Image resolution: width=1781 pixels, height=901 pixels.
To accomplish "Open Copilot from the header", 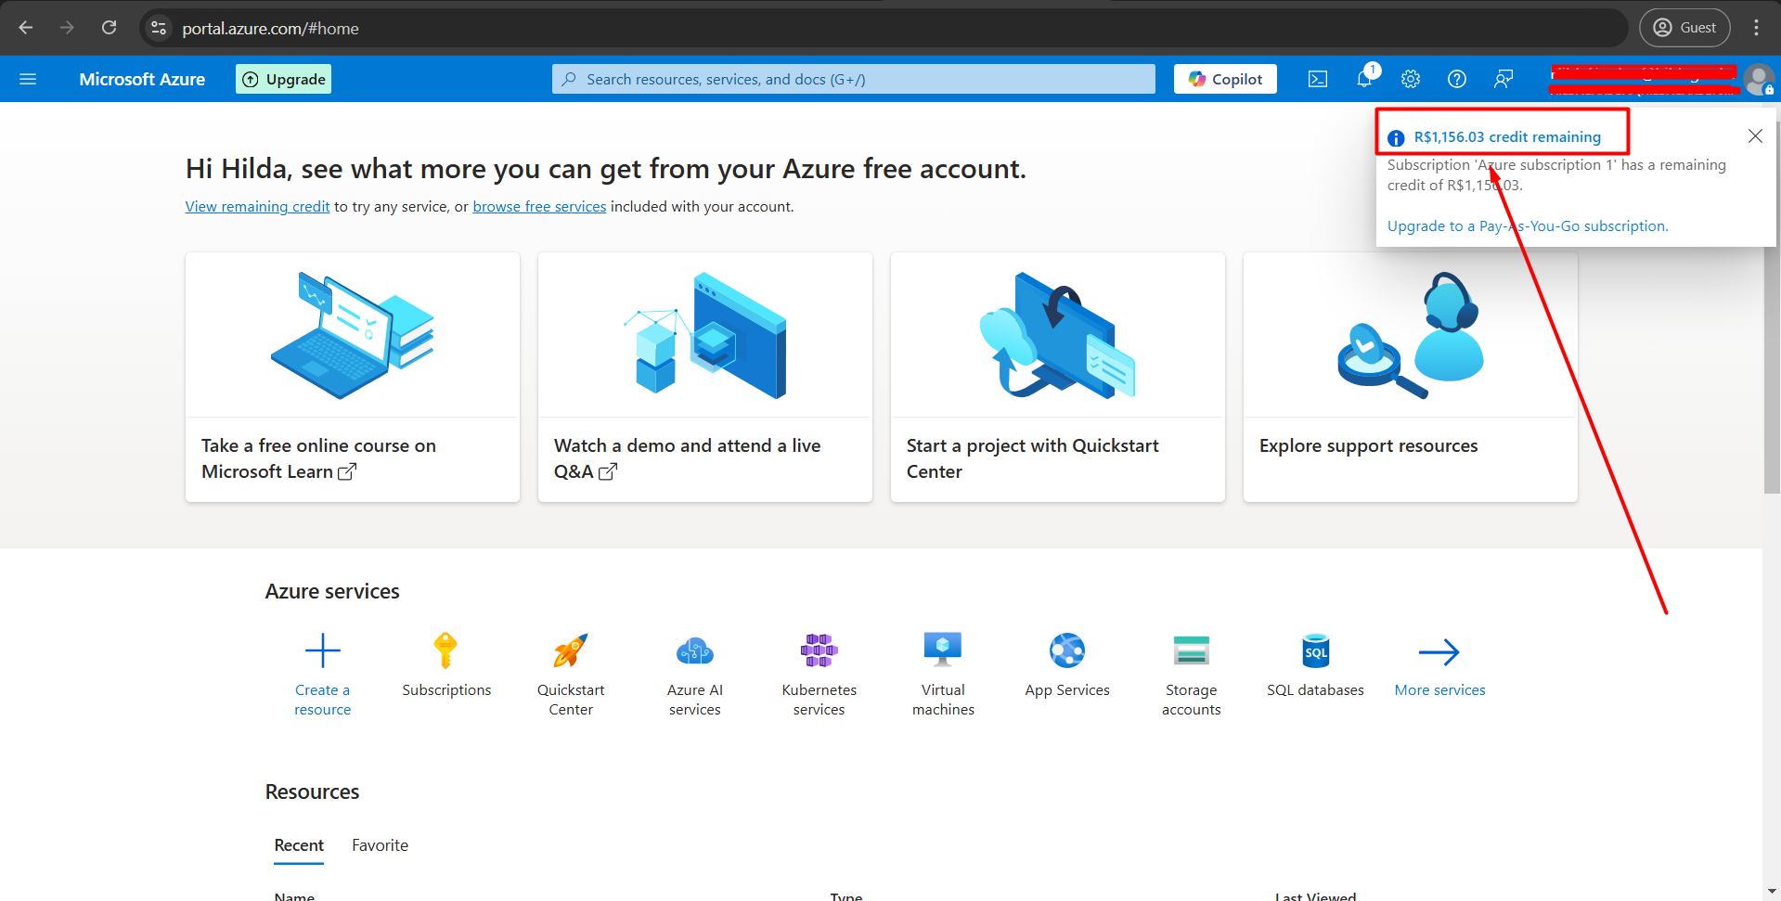I will [1225, 79].
